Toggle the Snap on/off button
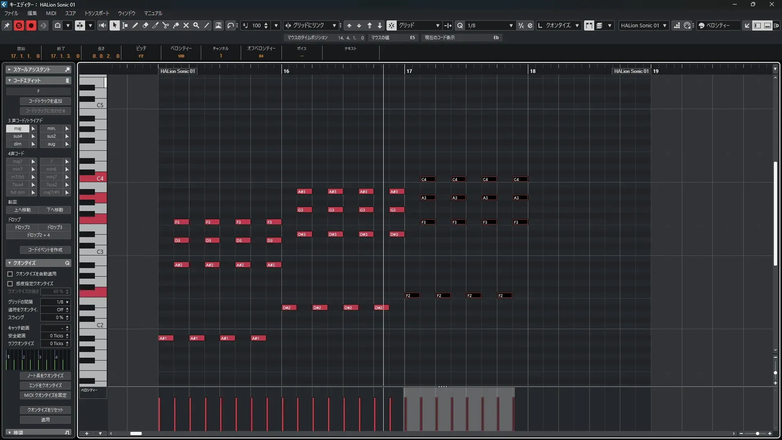This screenshot has width=782, height=440. click(x=391, y=25)
